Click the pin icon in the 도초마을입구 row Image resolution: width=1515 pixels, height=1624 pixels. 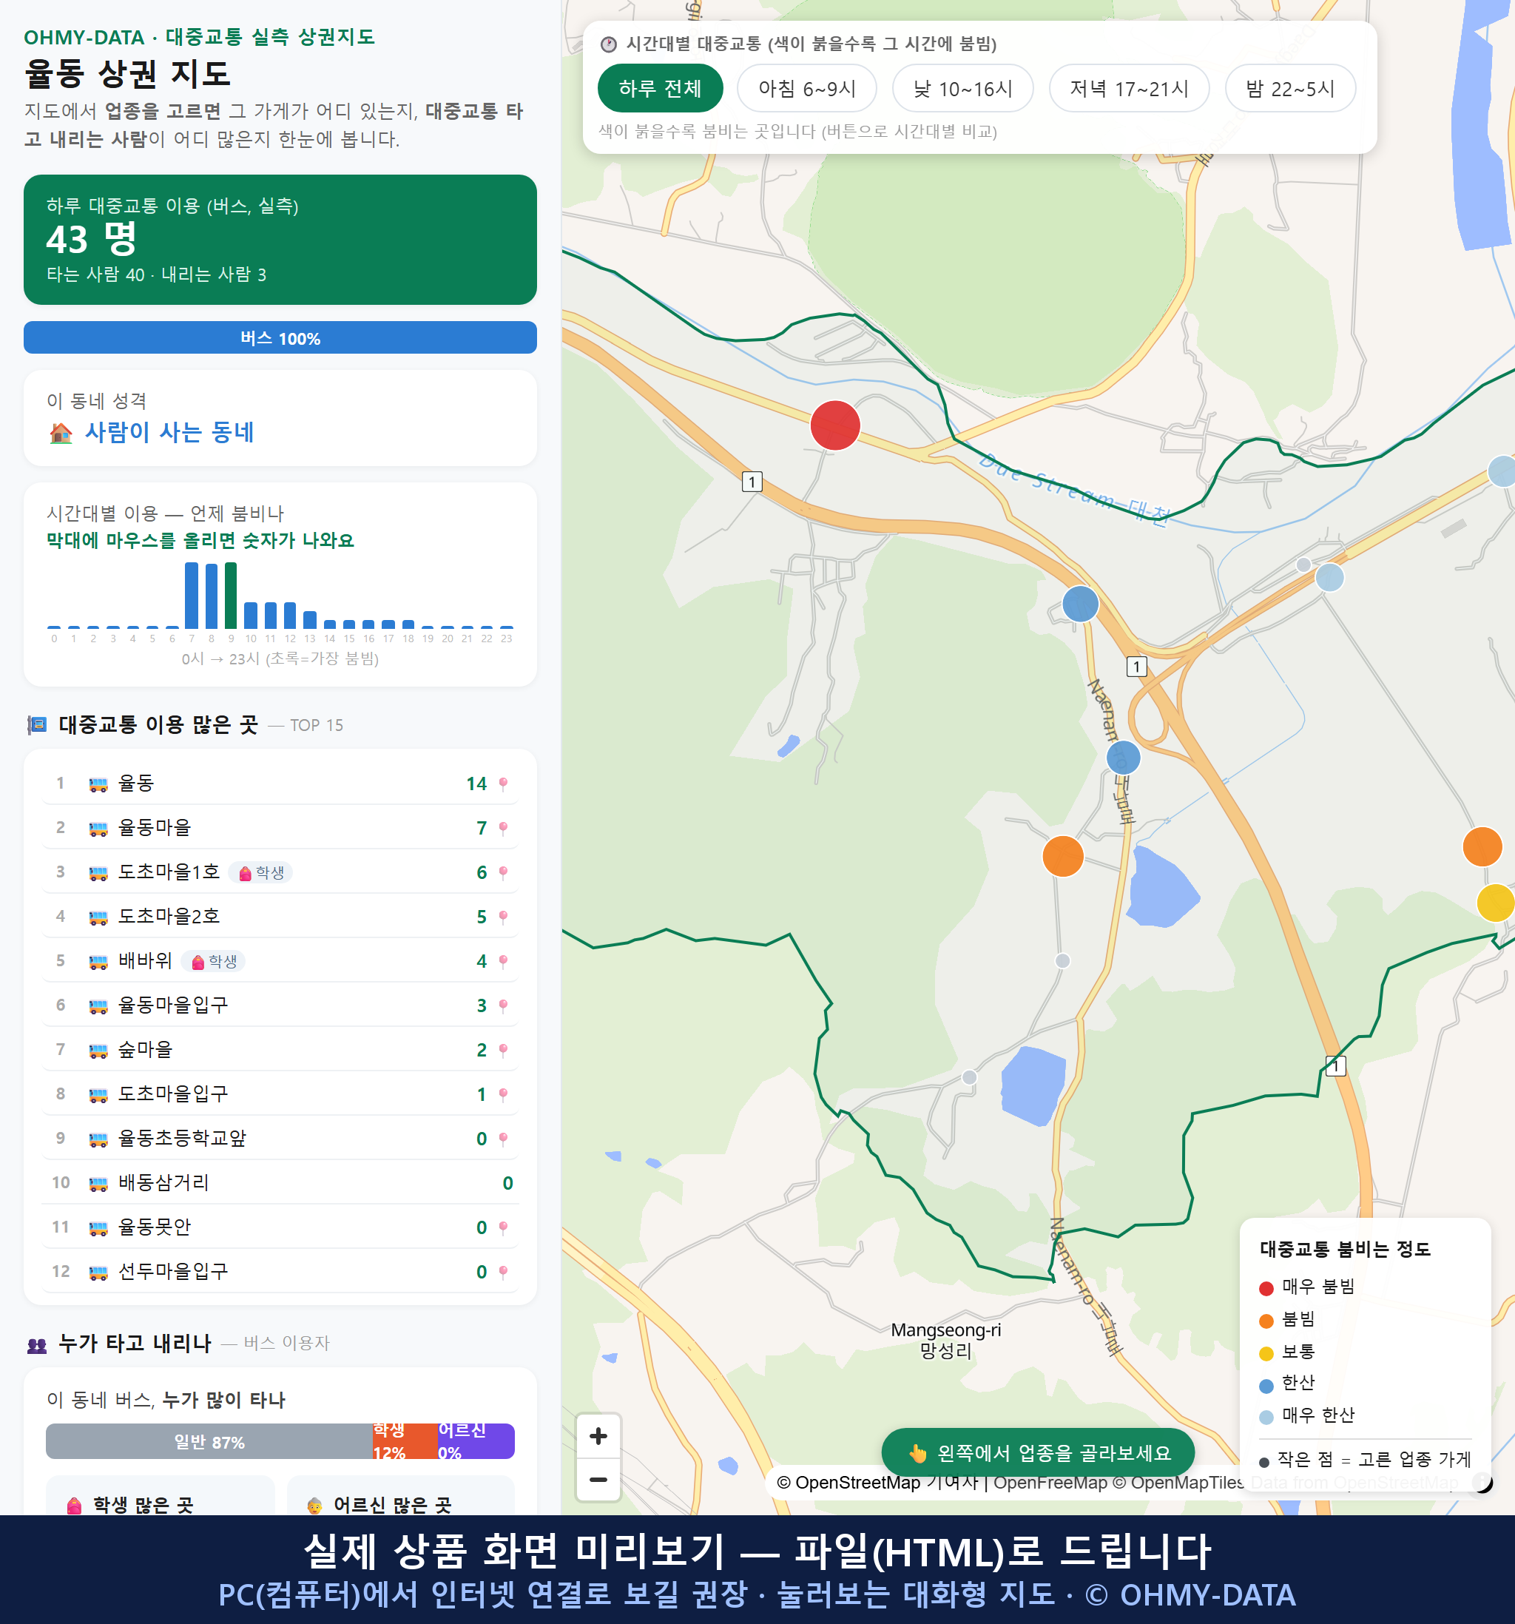coord(503,1094)
